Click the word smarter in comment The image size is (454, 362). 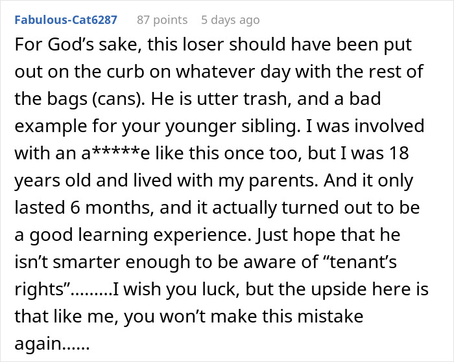(x=87, y=262)
